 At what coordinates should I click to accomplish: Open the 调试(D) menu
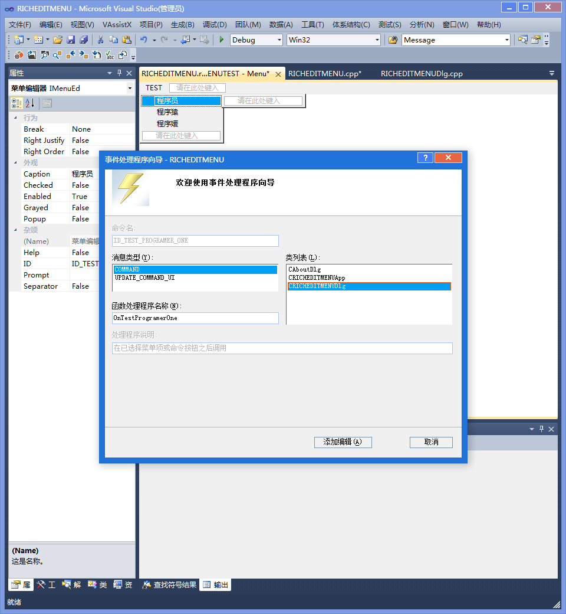pos(215,25)
